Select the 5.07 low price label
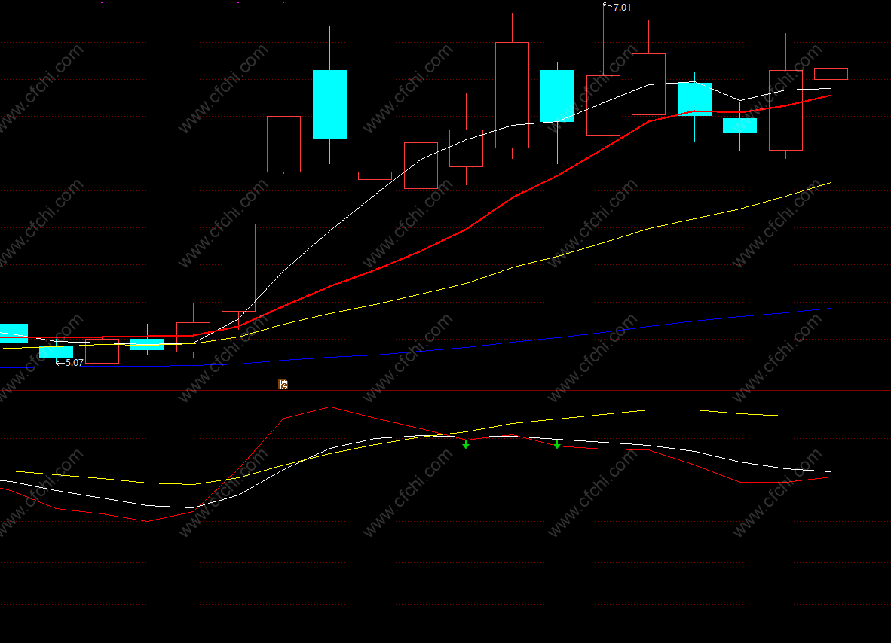The width and height of the screenshot is (891, 643). 75,363
